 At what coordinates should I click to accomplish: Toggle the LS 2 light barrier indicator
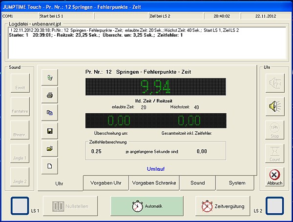(x=274, y=206)
